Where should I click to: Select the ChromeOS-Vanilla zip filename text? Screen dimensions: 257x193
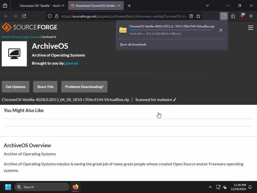point(66,100)
